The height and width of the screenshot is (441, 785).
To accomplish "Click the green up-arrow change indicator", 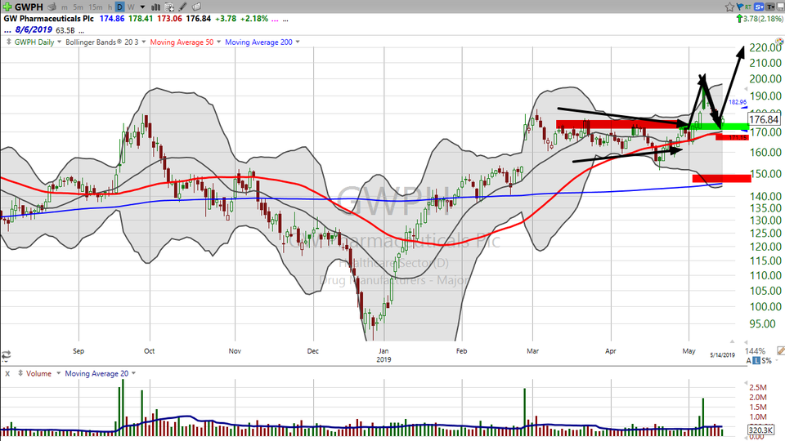I will coord(739,19).
